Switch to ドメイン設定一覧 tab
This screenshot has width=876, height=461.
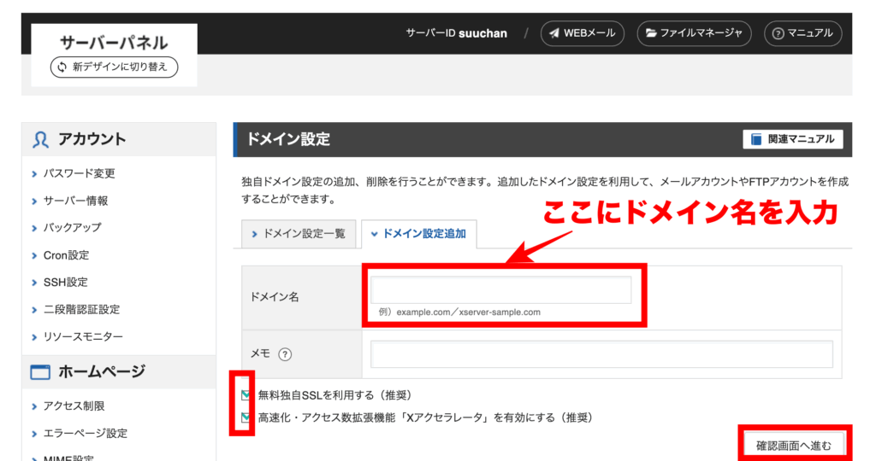point(298,233)
